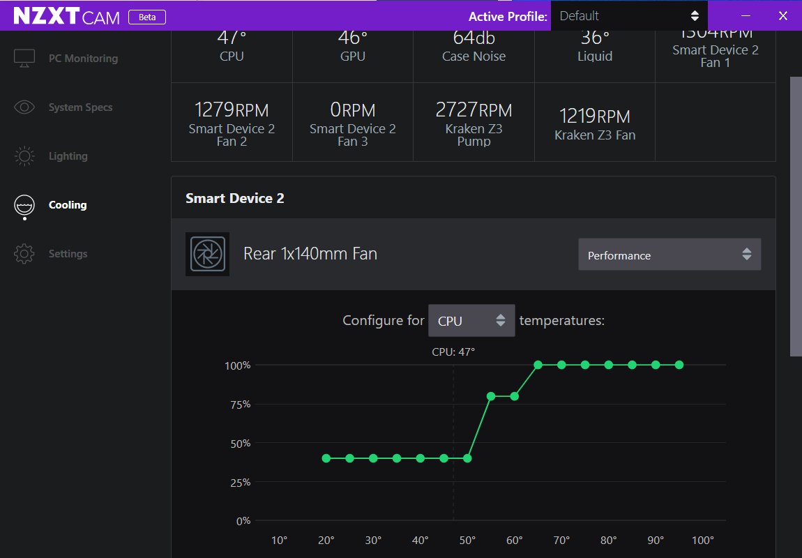The image size is (802, 558).
Task: Go to System Specs section
Action: coord(80,107)
